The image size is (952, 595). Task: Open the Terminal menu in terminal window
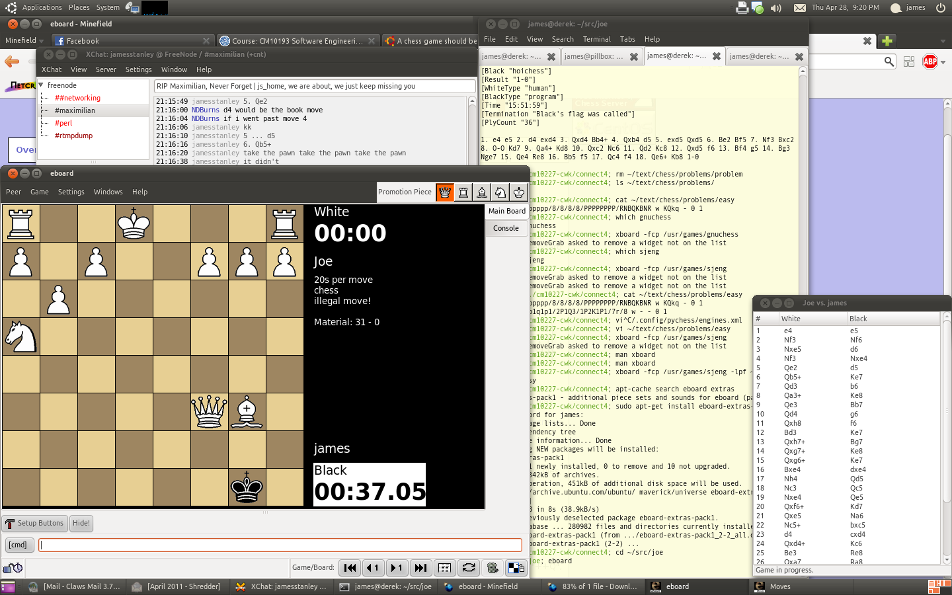[x=596, y=39]
